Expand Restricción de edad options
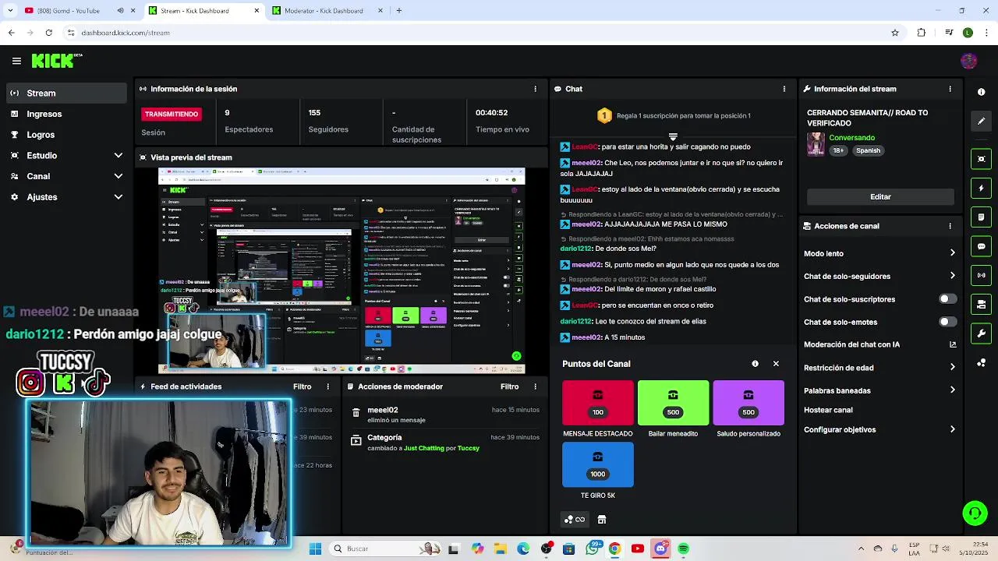 pos(952,368)
